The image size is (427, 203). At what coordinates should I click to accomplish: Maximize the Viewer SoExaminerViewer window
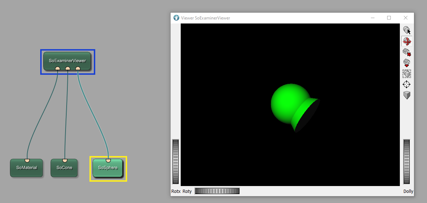pos(389,18)
